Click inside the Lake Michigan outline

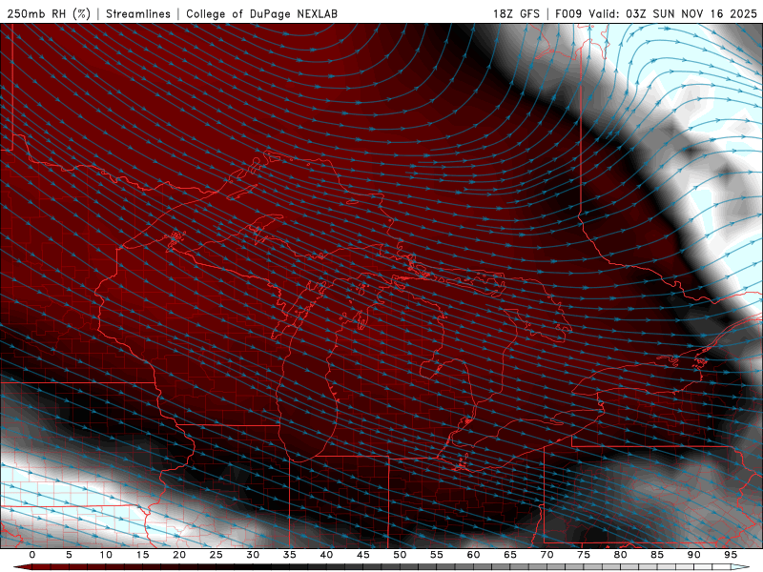click(x=306, y=389)
